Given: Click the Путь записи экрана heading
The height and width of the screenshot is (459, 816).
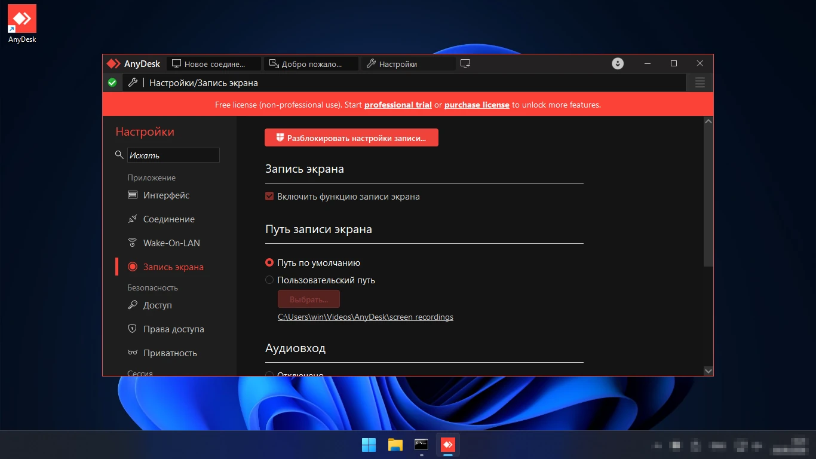Looking at the screenshot, I should 318,229.
